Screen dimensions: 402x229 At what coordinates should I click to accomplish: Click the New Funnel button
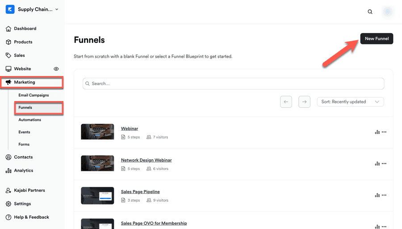pyautogui.click(x=377, y=39)
